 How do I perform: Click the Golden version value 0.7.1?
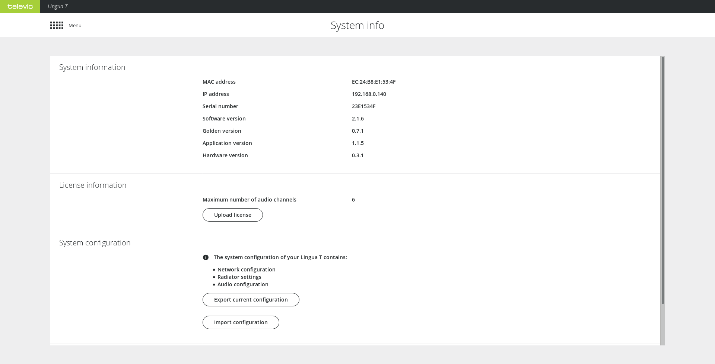tap(357, 131)
